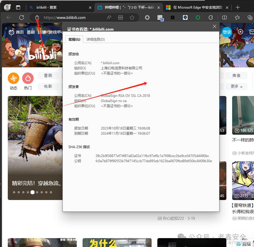254x247 pixels.
Task: Click the 动态 orange pinwheel icon
Action: 14,78
